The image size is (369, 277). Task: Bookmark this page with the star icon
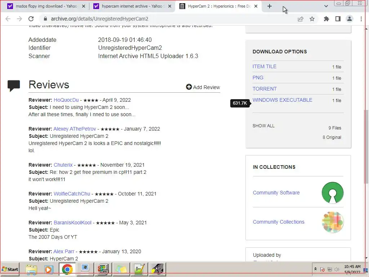click(x=312, y=19)
